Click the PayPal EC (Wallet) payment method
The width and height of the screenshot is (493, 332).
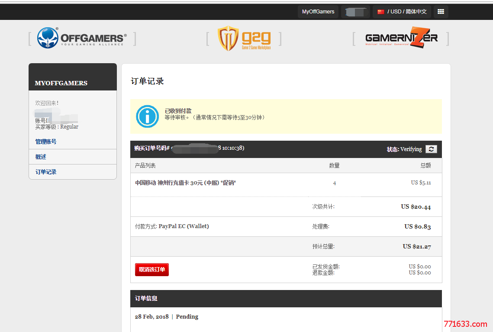click(x=184, y=226)
